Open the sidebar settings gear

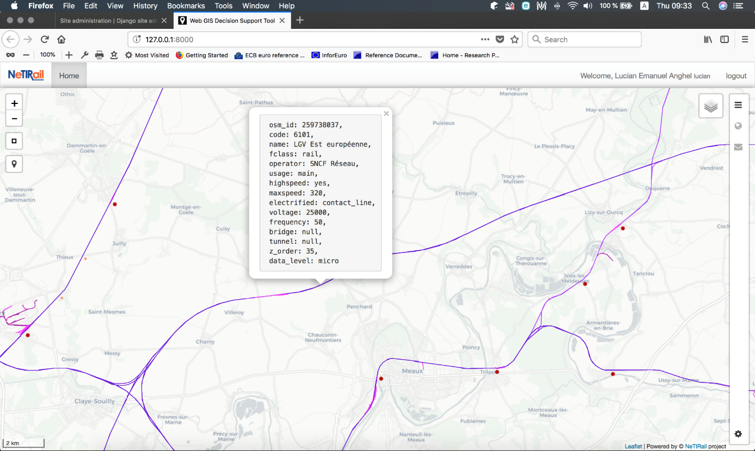point(738,434)
